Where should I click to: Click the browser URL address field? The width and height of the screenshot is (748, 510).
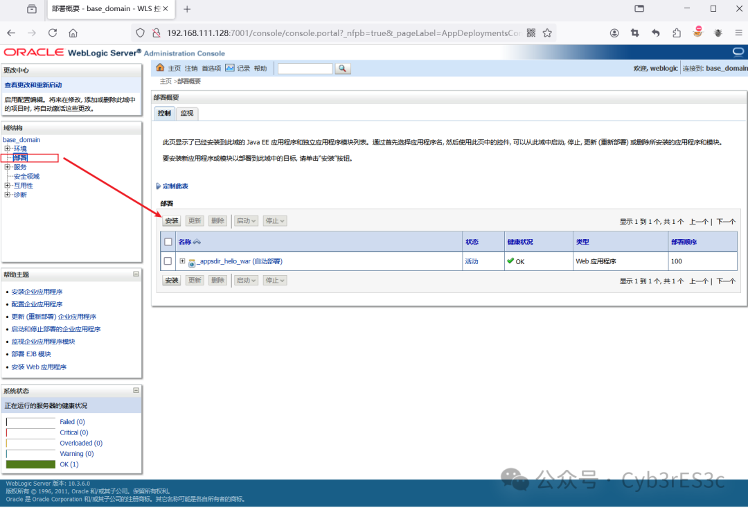(x=344, y=33)
